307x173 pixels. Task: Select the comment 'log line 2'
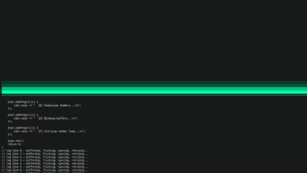[x=45, y=157]
